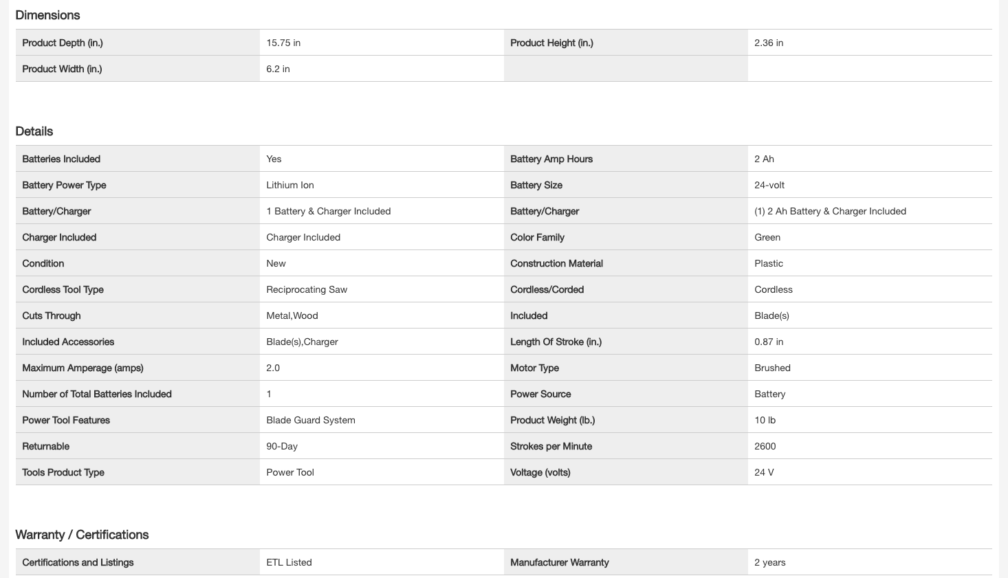Click the Length Of Stroke (in.) label
1008x578 pixels.
556,342
